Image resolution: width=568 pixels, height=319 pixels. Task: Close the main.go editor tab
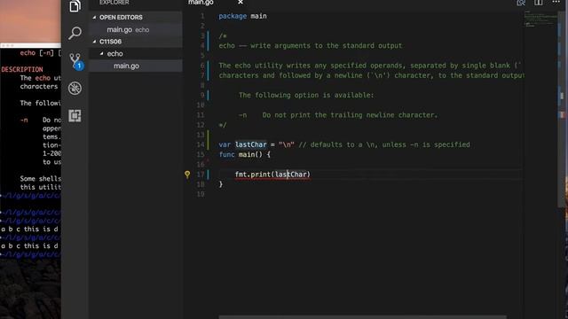point(241,3)
